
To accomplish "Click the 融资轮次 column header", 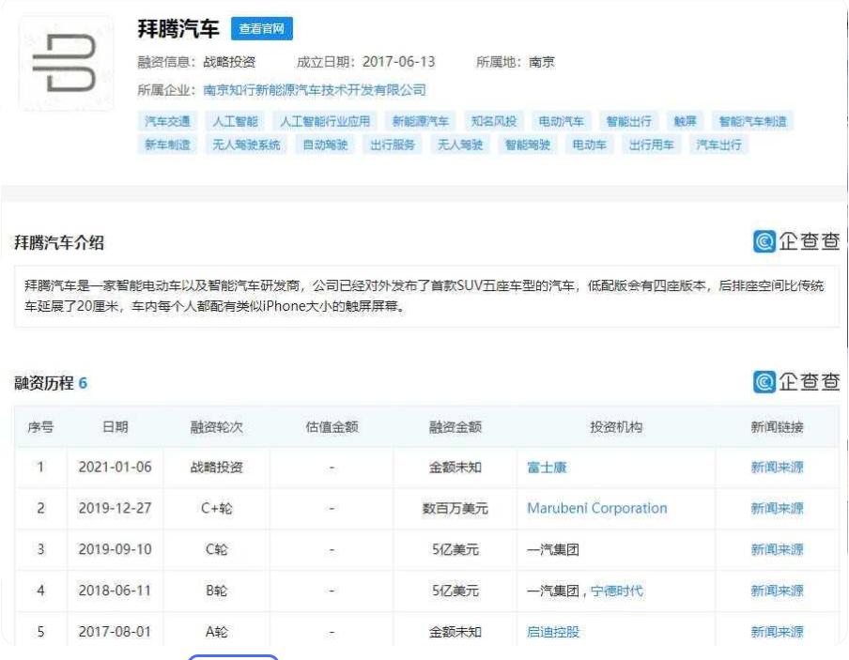I will [217, 427].
